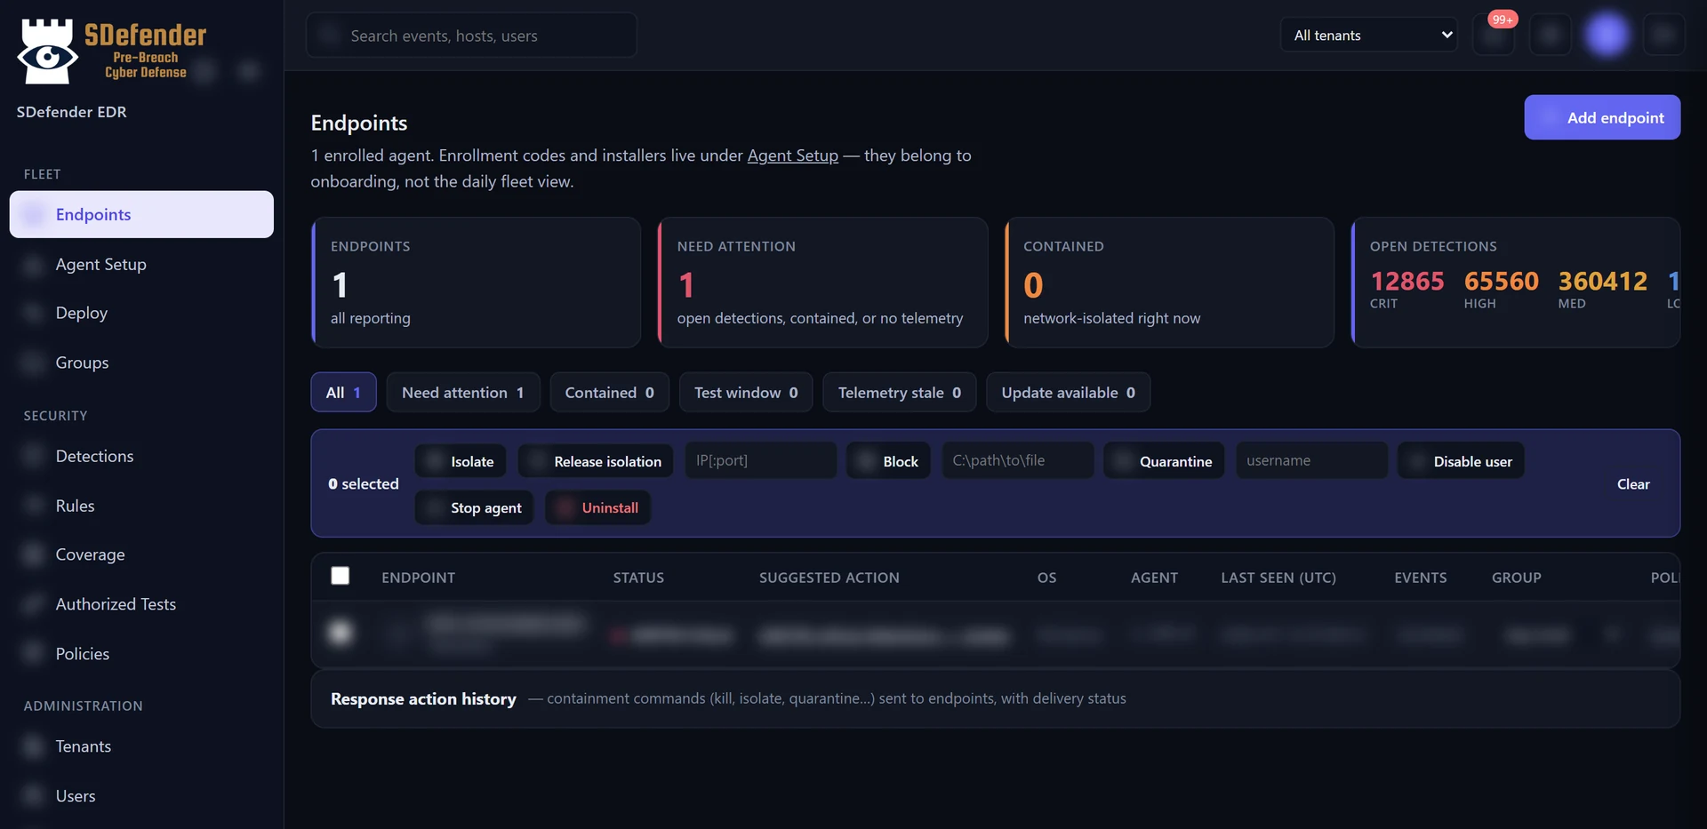Go to Agent Setup in the sidebar

click(x=141, y=264)
